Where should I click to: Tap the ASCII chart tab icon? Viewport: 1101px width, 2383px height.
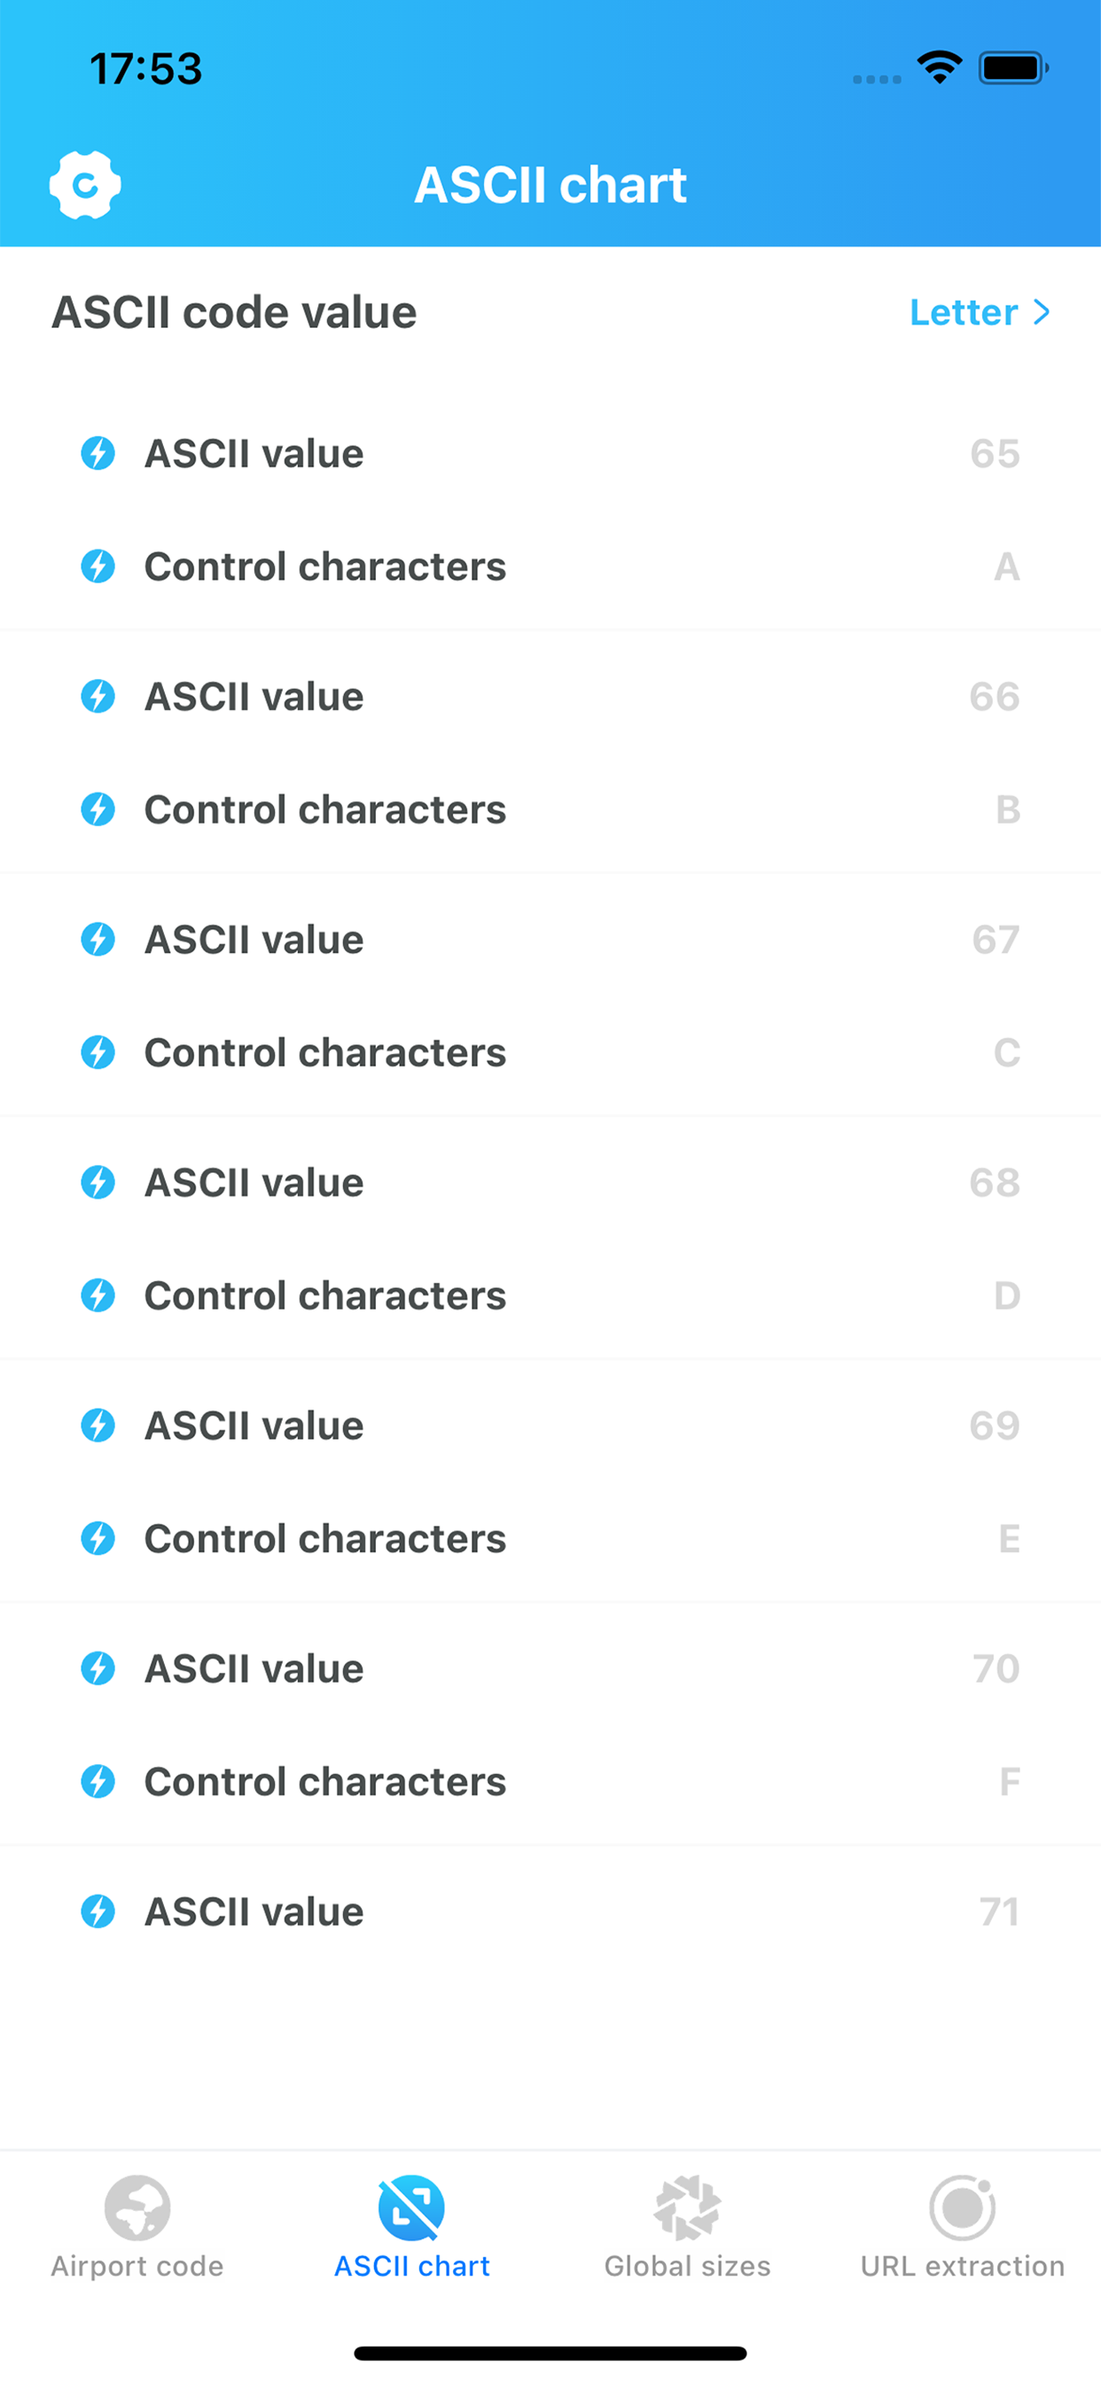point(411,2207)
